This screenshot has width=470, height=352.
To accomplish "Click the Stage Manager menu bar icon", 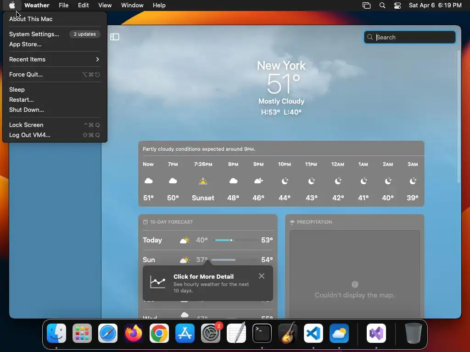I will 366,5.
